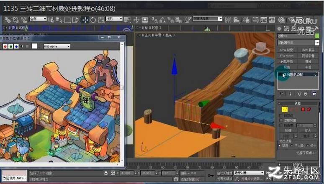324x184 pixels.
Task: Switch to the Create command panel tab
Action: point(279,29)
